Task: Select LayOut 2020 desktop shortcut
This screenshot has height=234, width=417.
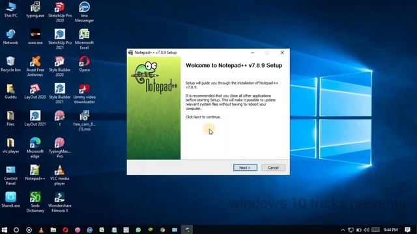Action: [x=35, y=91]
